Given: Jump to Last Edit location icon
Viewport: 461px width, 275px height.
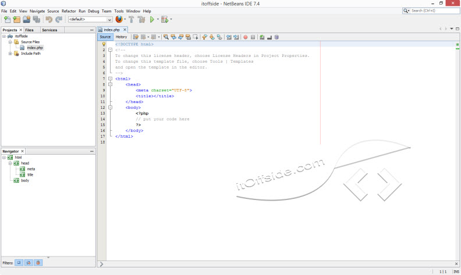Looking at the screenshot, I should tap(136, 37).
